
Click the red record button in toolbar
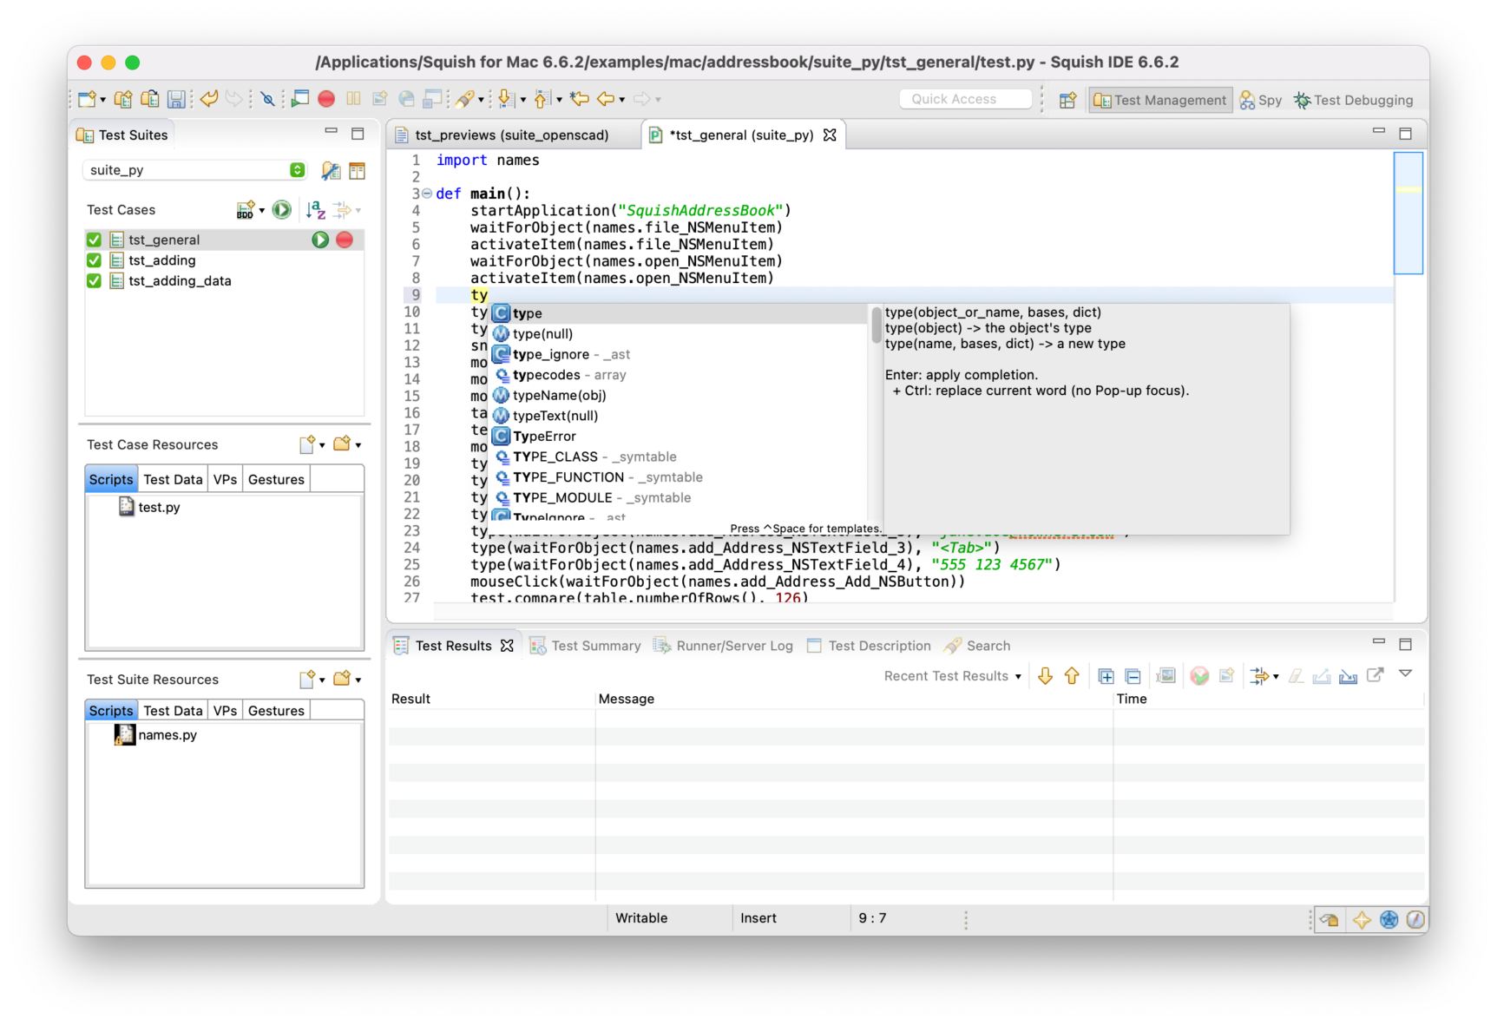coord(326,99)
